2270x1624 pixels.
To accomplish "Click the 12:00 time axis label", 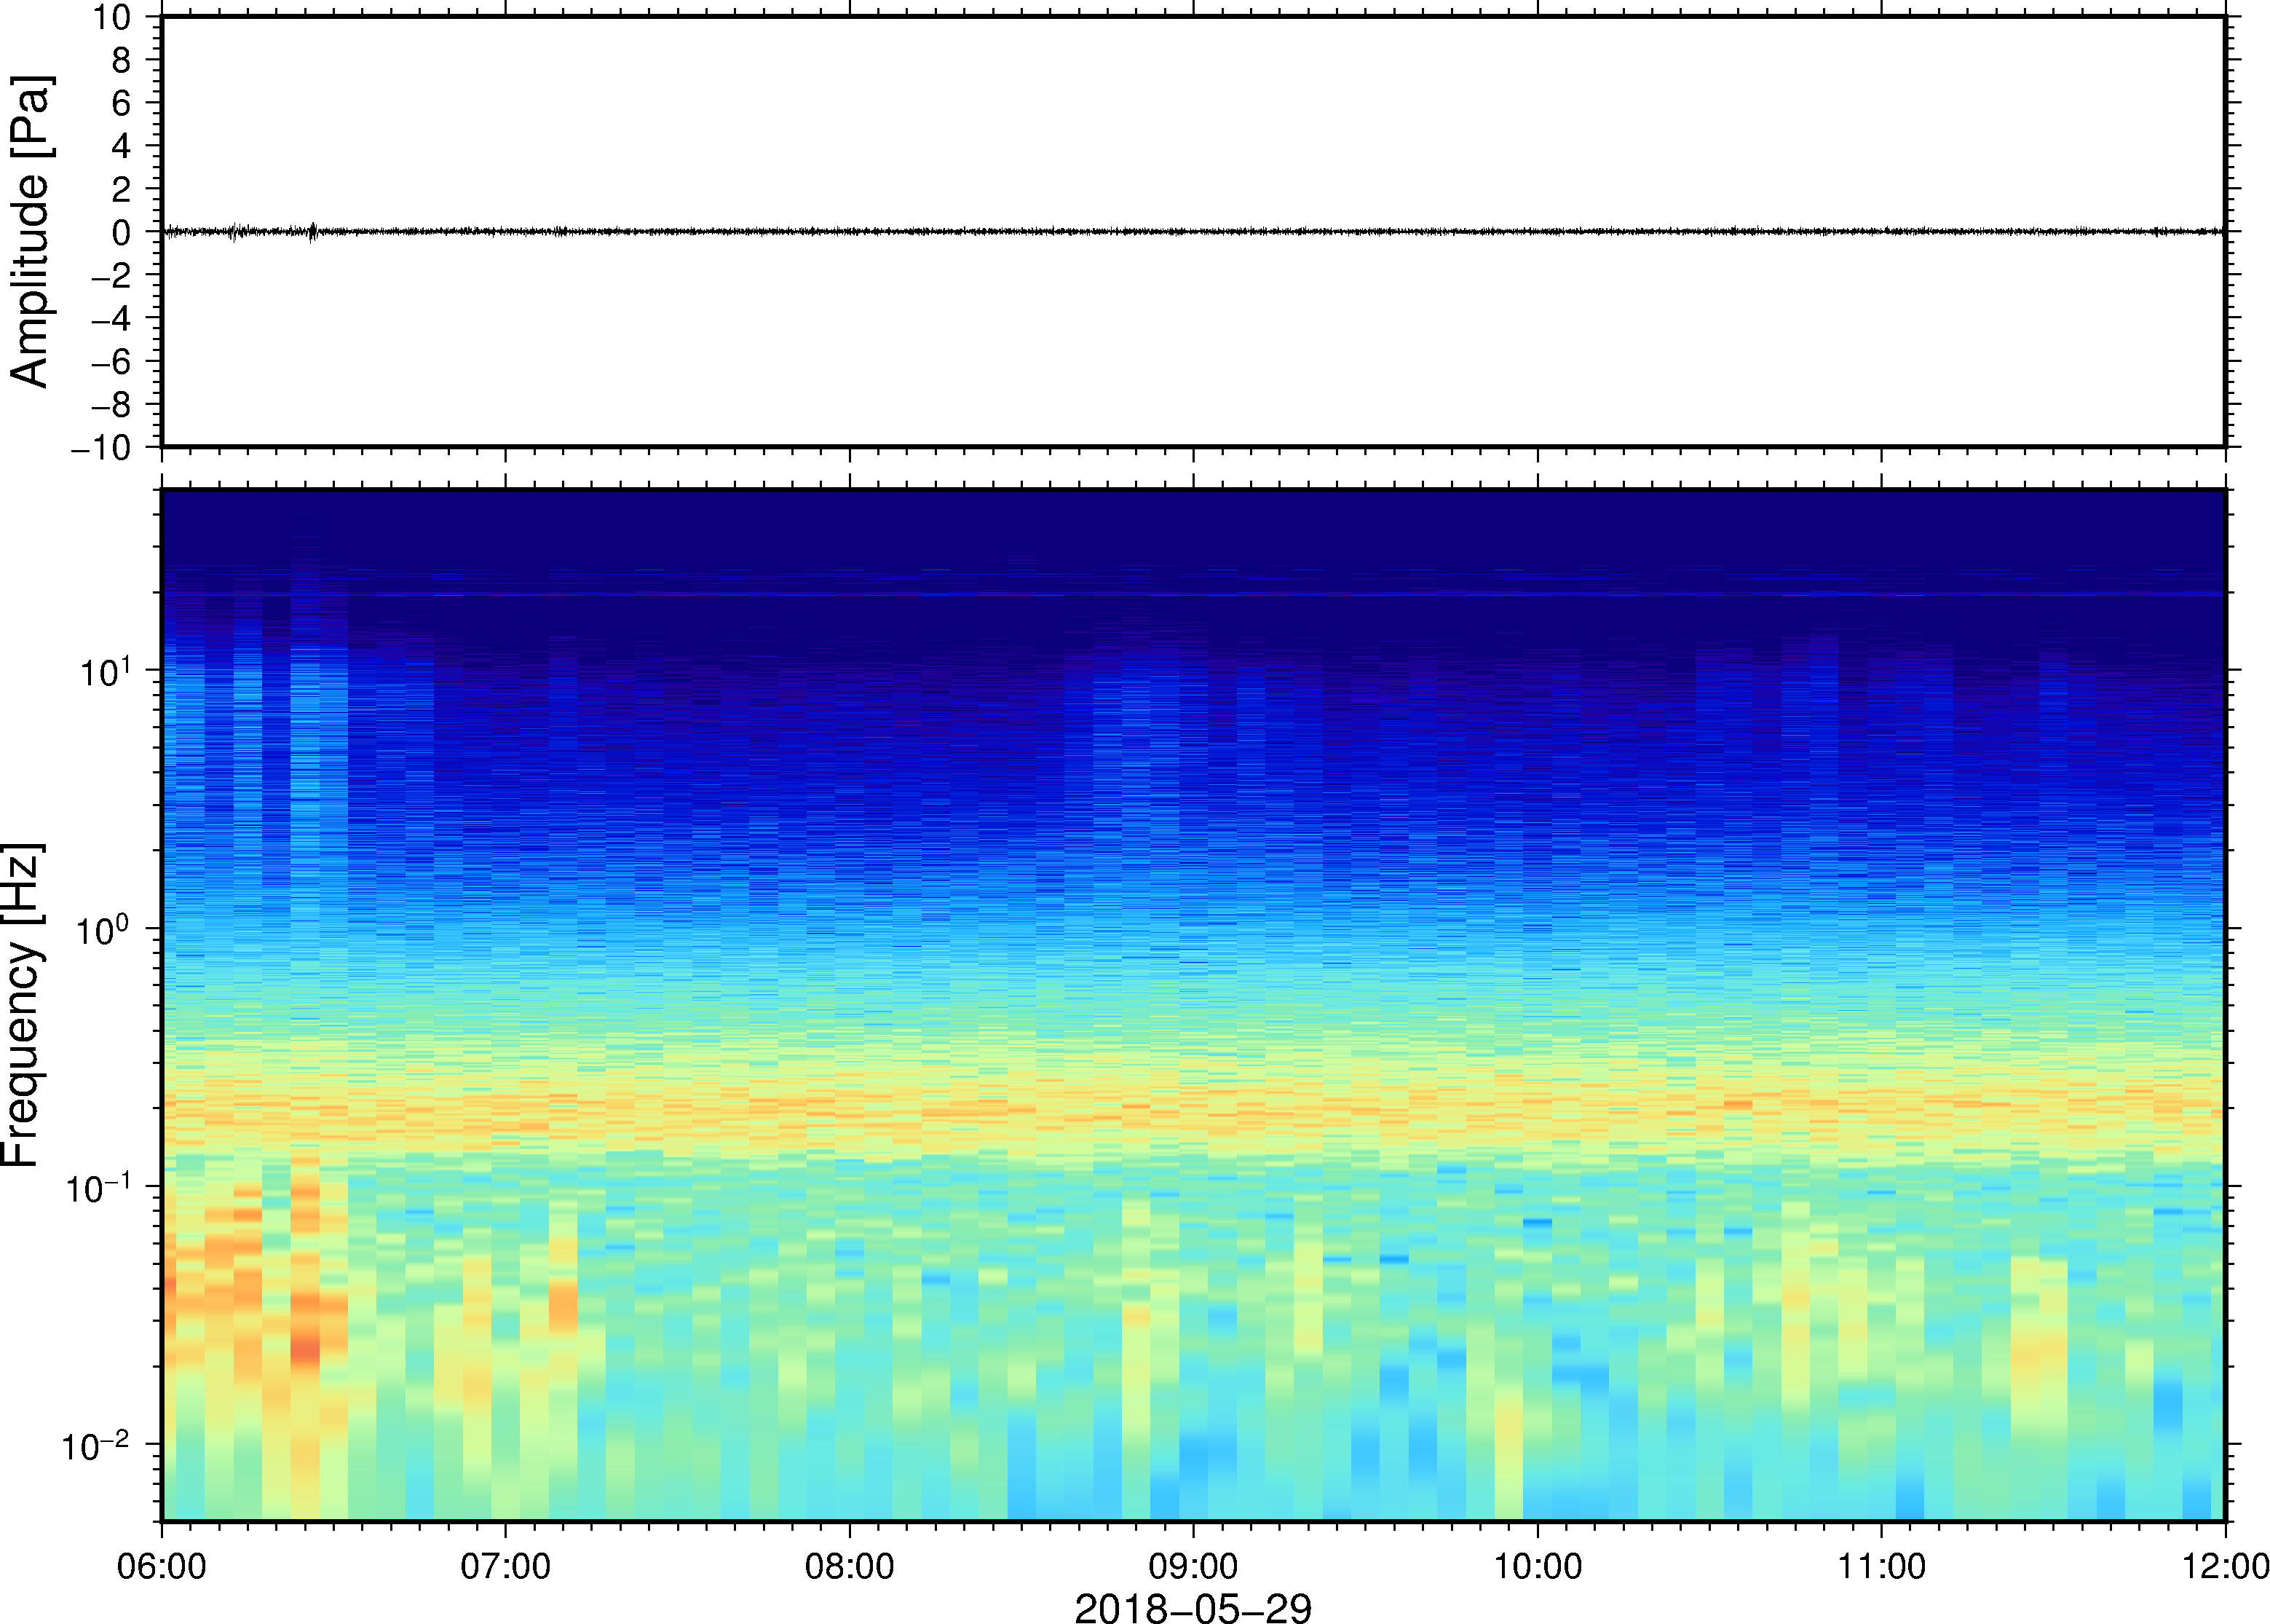I will click(x=2225, y=1566).
